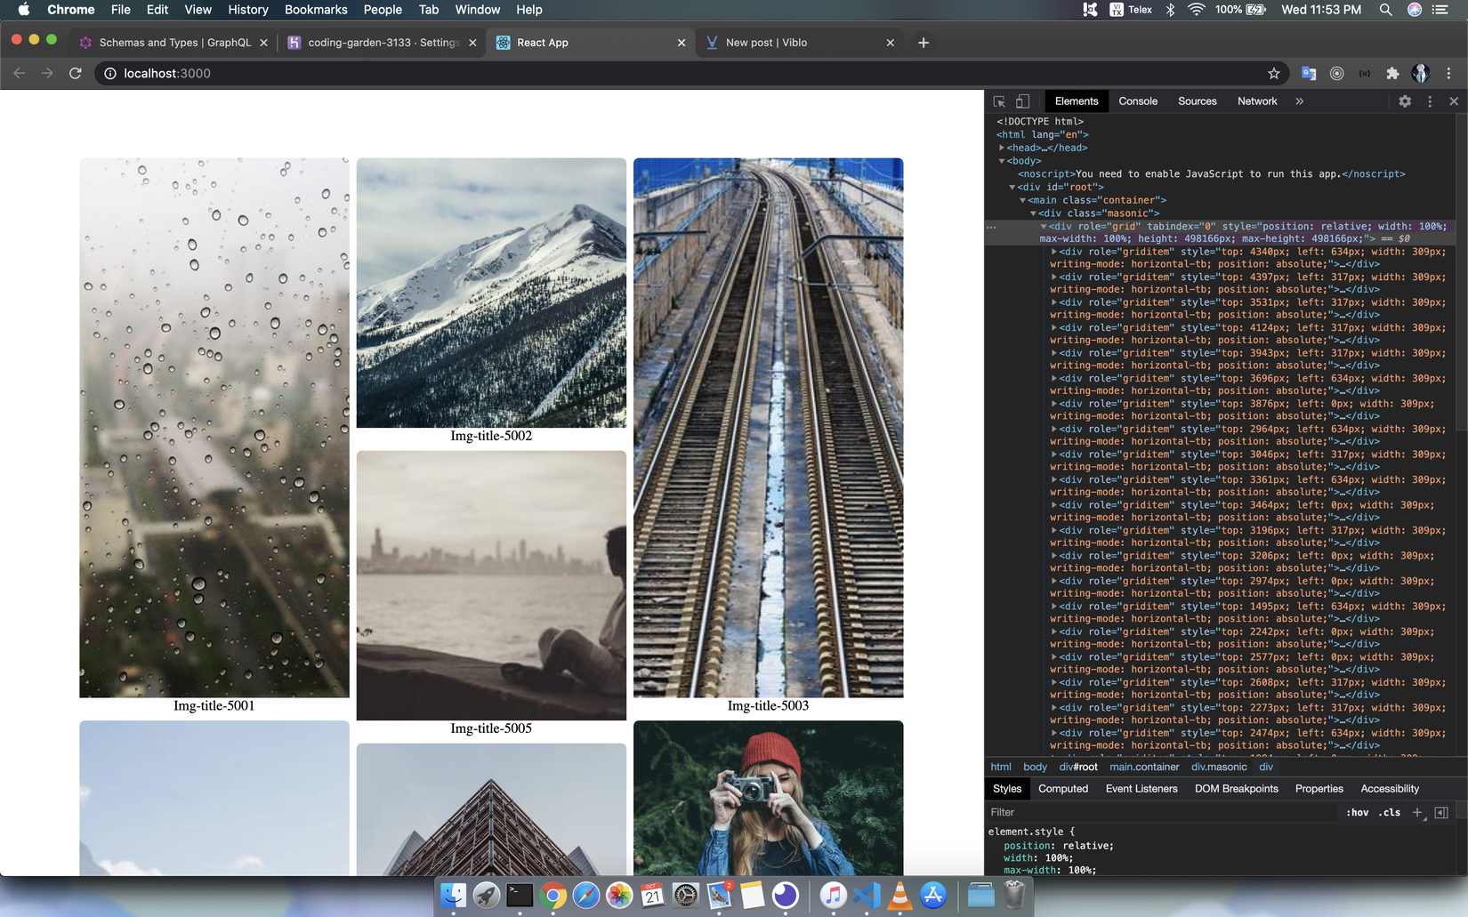1468x917 pixels.
Task: Collapse the body element node
Action: [1002, 161]
